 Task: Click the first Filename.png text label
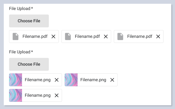38,80
